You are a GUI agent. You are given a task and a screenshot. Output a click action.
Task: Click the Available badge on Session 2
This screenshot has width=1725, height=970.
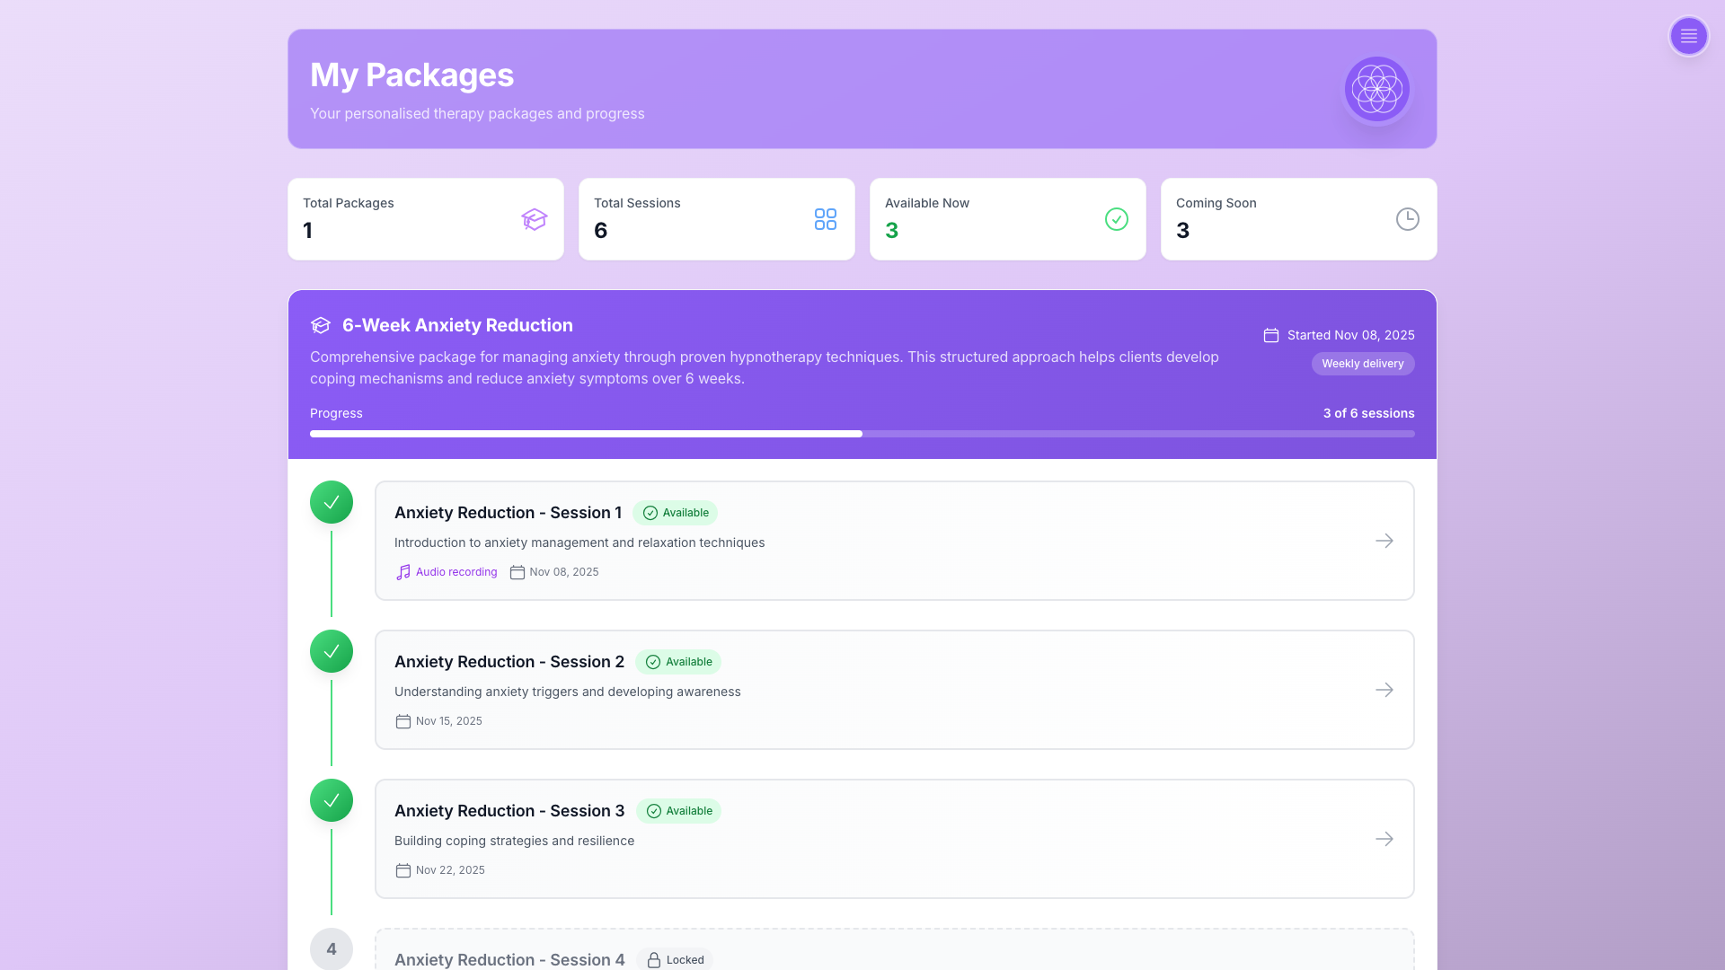(678, 662)
